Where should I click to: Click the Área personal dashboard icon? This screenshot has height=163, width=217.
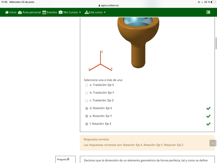click(20, 12)
